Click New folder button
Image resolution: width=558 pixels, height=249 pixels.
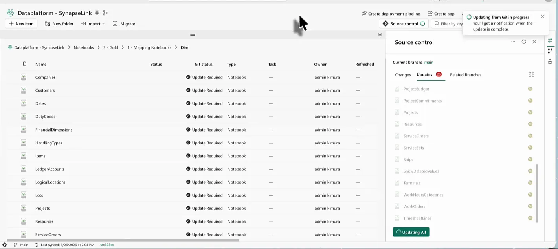click(x=59, y=24)
